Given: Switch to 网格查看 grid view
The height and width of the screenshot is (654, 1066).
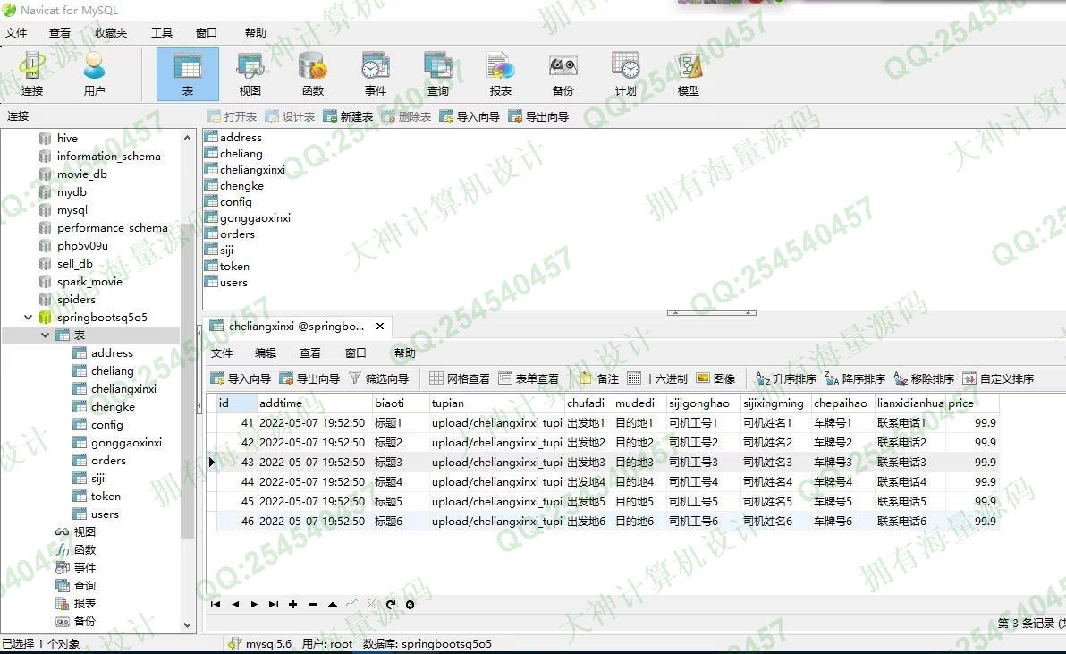Looking at the screenshot, I should (460, 378).
